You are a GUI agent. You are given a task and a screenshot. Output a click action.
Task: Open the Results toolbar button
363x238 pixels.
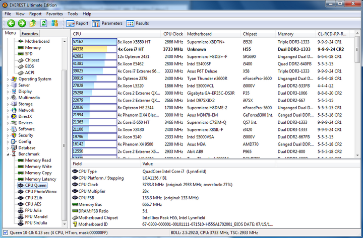pyautogui.click(x=137, y=23)
